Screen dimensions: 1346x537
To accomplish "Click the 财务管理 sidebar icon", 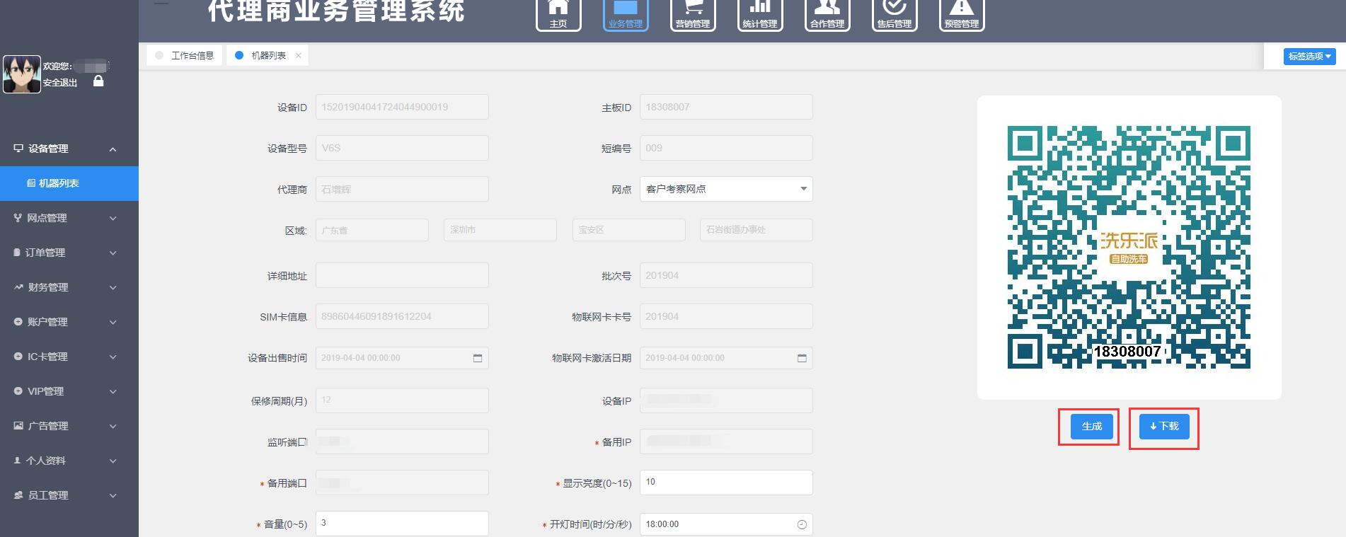I will coord(18,287).
